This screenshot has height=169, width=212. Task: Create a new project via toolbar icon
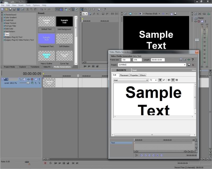tap(2, 9)
